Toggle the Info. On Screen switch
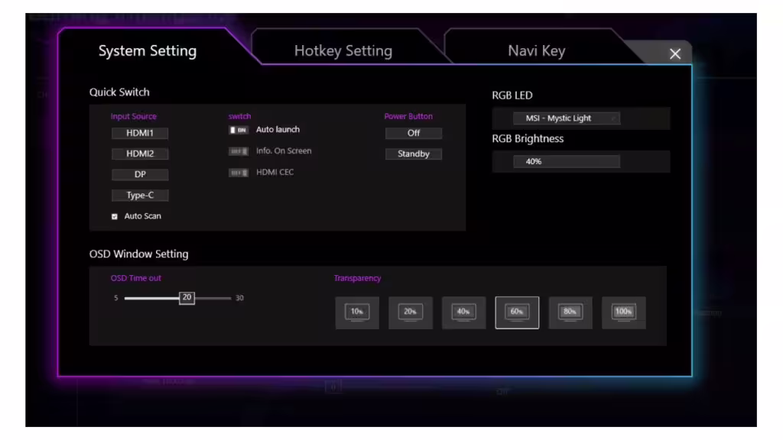The image size is (783, 440). (239, 151)
